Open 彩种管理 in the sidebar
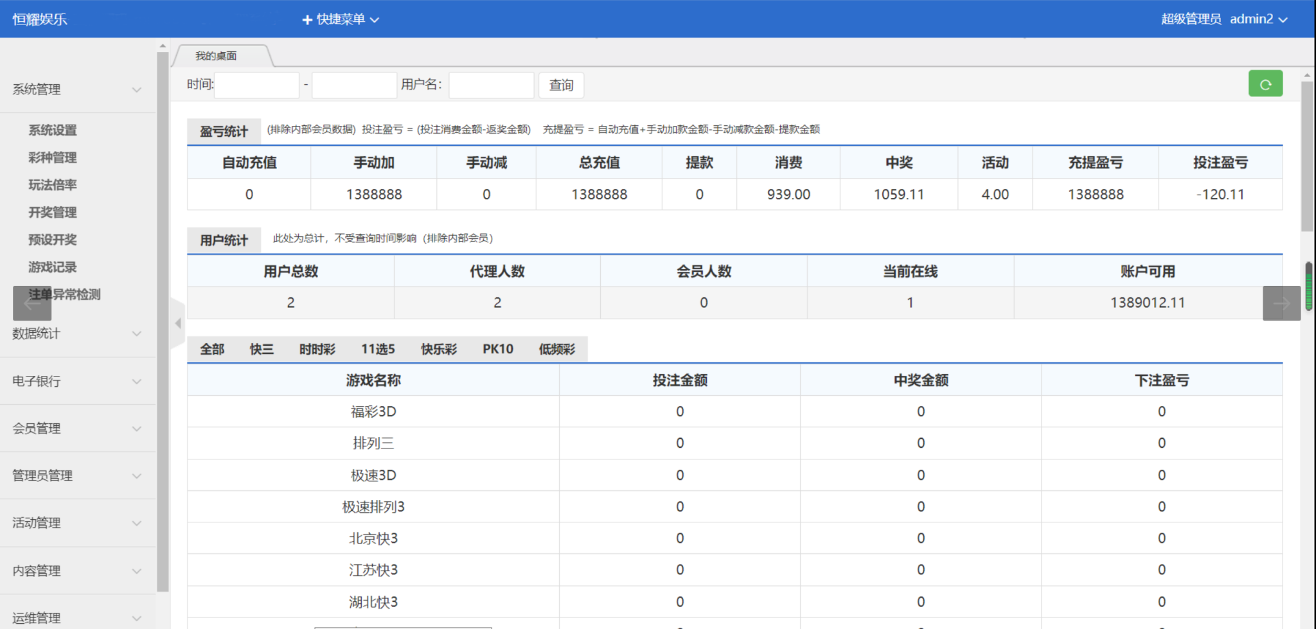 pyautogui.click(x=53, y=157)
